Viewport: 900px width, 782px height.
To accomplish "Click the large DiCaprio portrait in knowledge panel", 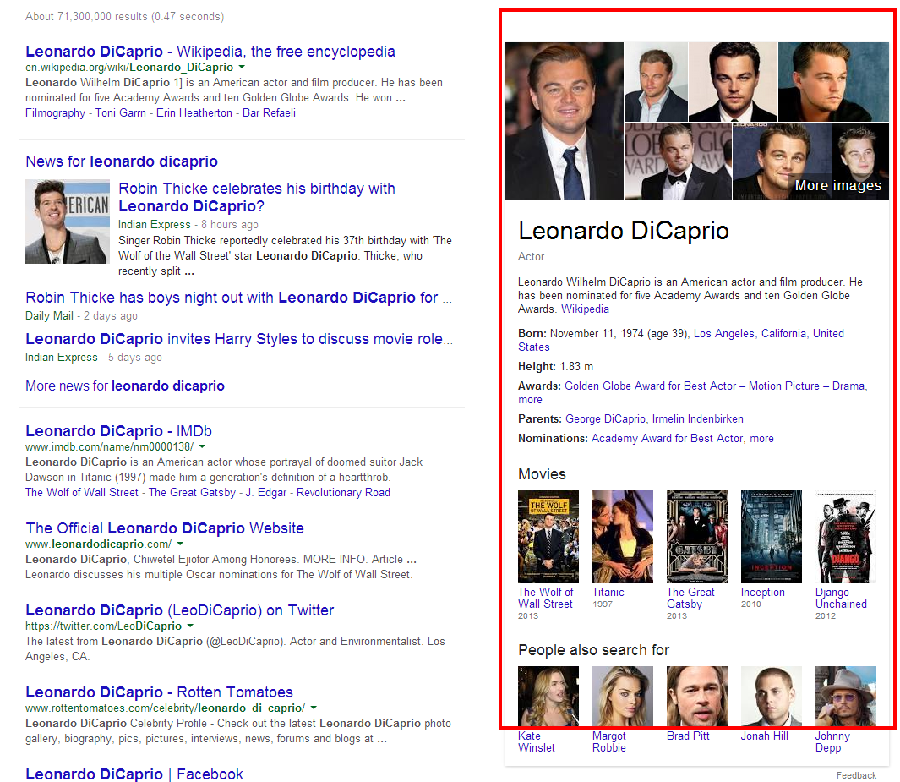I will pyautogui.click(x=565, y=121).
